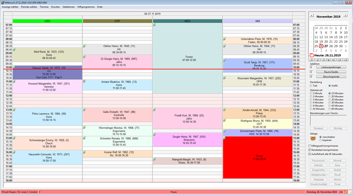Open the Periode wählen menu

(29, 7)
